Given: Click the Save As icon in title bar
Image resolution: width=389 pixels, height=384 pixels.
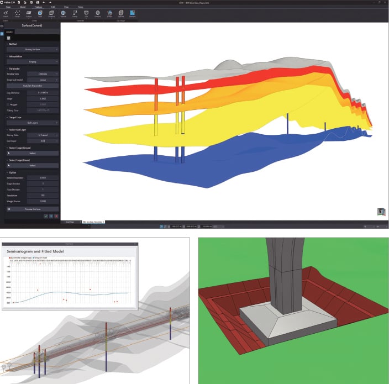Looking at the screenshot, I should point(38,2).
